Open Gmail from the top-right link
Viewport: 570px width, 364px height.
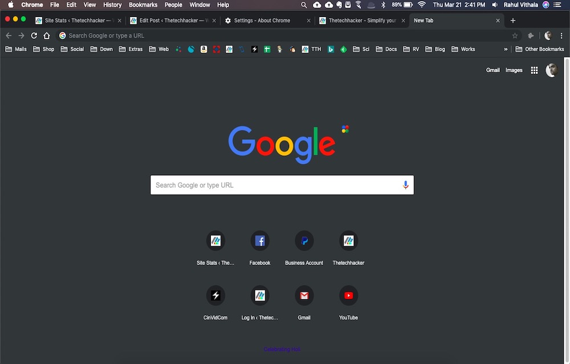click(492, 70)
